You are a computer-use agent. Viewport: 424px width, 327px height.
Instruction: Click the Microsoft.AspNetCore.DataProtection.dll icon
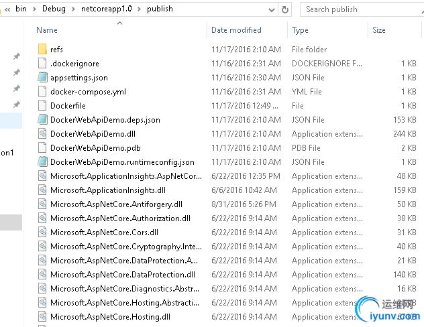click(x=42, y=274)
